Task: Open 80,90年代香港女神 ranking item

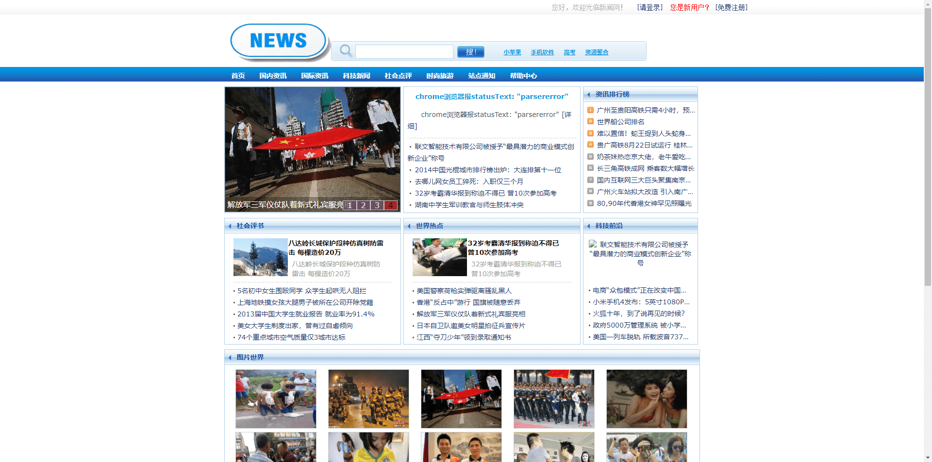Action: pyautogui.click(x=644, y=203)
